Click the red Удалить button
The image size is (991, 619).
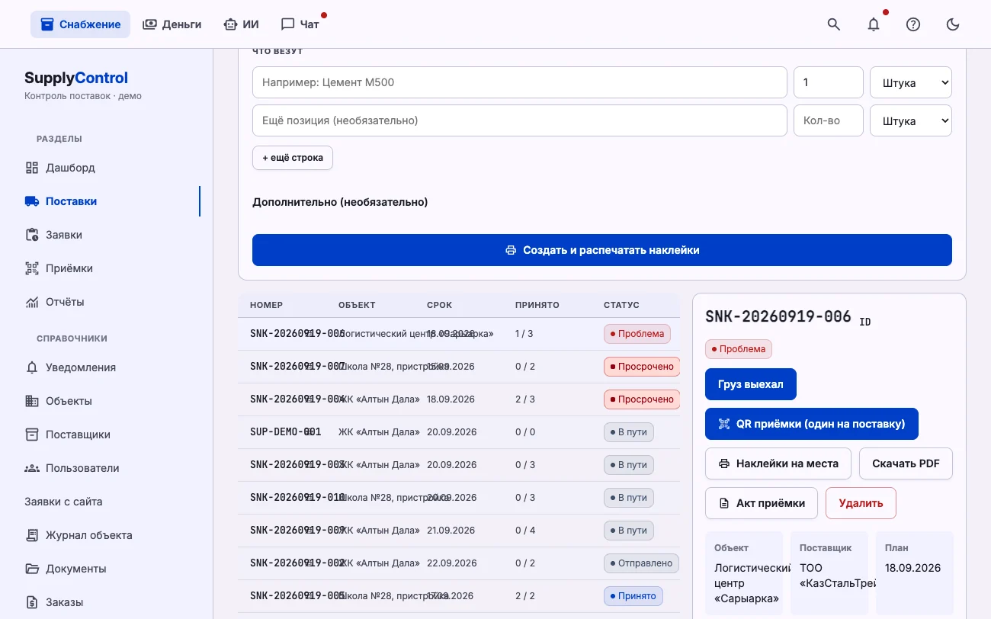point(861,503)
